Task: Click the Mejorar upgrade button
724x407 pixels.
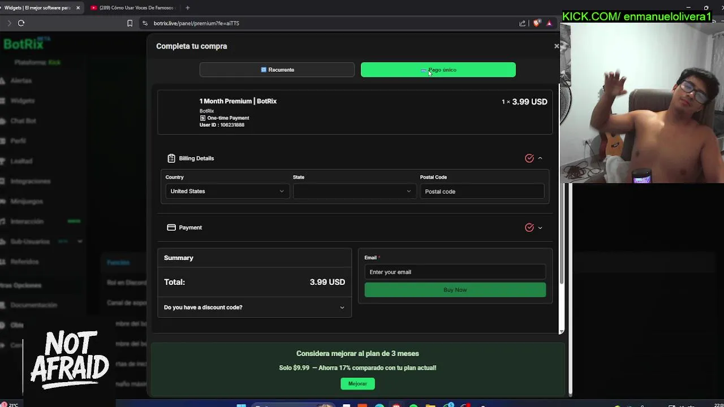Action: point(357,384)
